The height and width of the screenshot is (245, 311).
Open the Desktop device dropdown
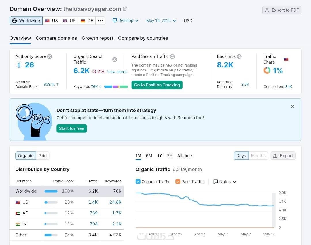pos(126,21)
